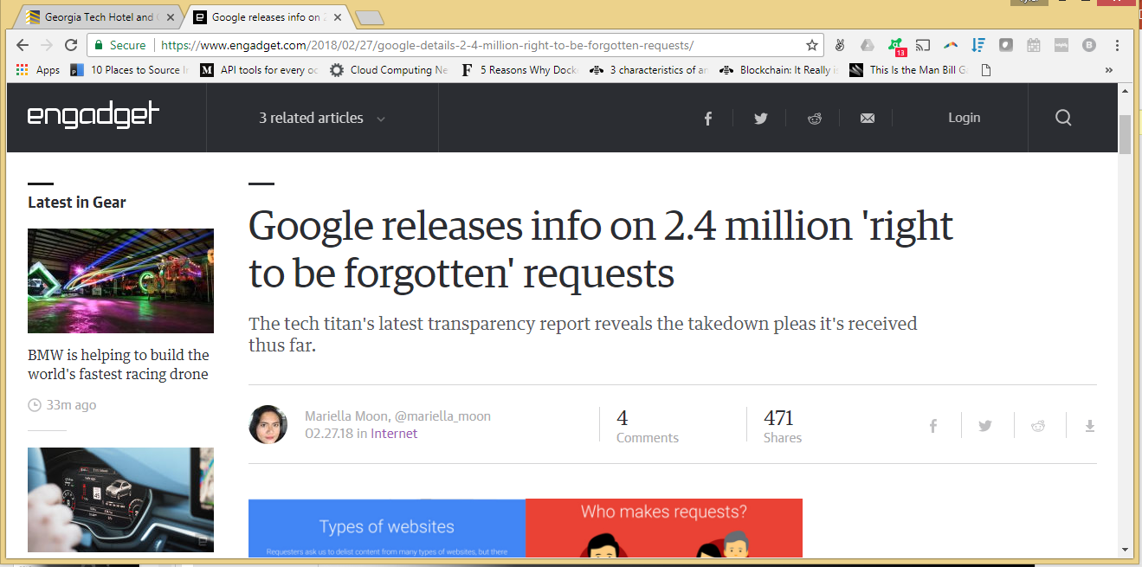Open the 5 Reasons Why Docker bookmark

(519, 70)
